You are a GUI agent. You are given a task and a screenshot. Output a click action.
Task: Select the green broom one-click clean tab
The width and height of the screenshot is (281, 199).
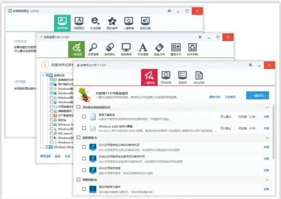coord(76,49)
